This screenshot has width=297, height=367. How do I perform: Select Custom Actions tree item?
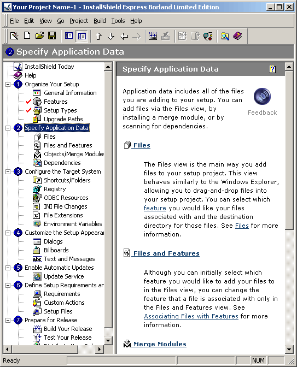coord(64,303)
